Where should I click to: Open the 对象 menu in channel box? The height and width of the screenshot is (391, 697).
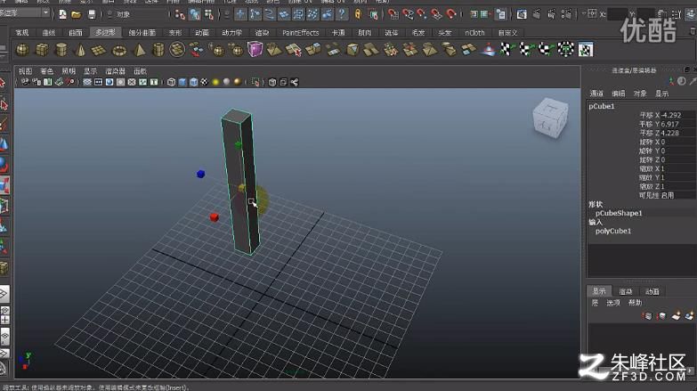[640, 94]
